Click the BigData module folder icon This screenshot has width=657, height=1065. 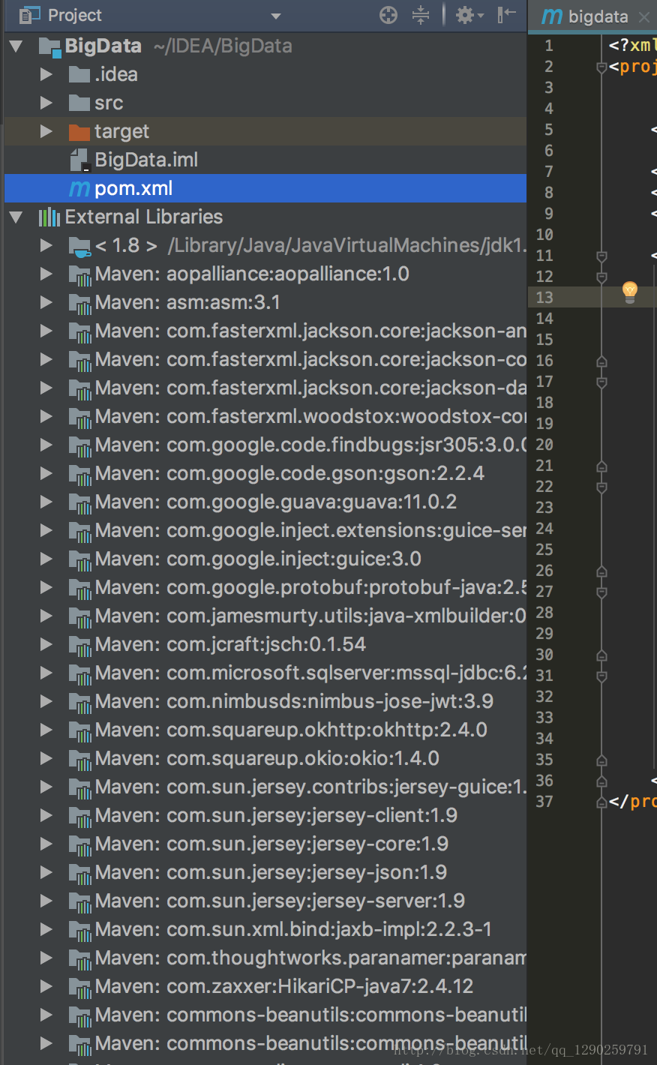[x=49, y=46]
